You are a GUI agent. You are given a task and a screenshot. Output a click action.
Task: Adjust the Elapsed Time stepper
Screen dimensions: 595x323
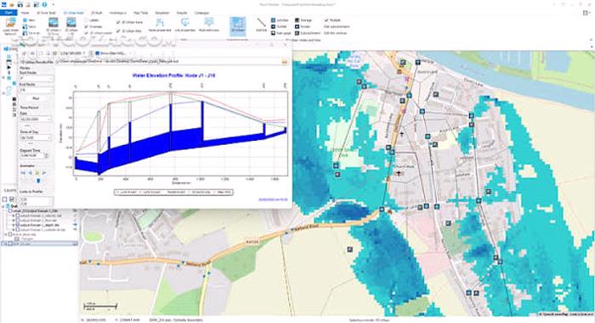coord(46,156)
